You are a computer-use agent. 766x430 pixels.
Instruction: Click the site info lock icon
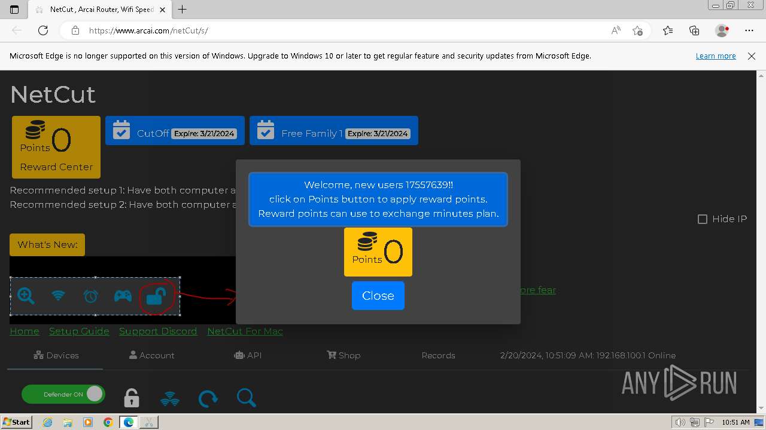pyautogui.click(x=75, y=30)
